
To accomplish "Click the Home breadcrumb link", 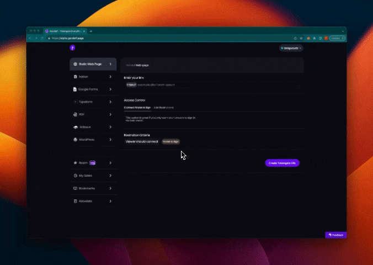I will click(130, 65).
